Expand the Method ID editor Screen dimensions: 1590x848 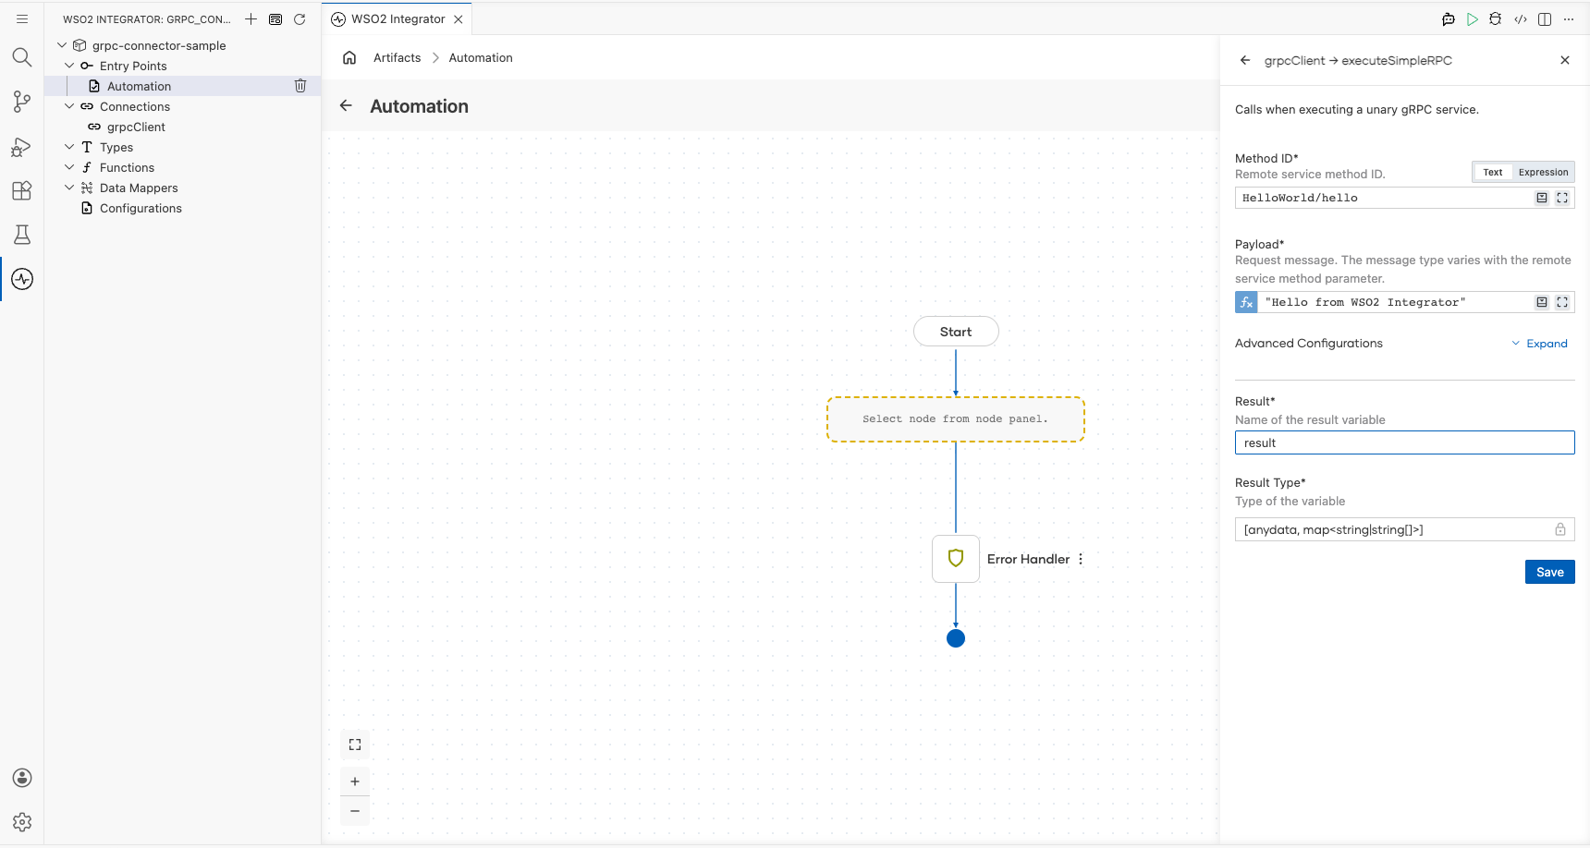(x=1562, y=198)
